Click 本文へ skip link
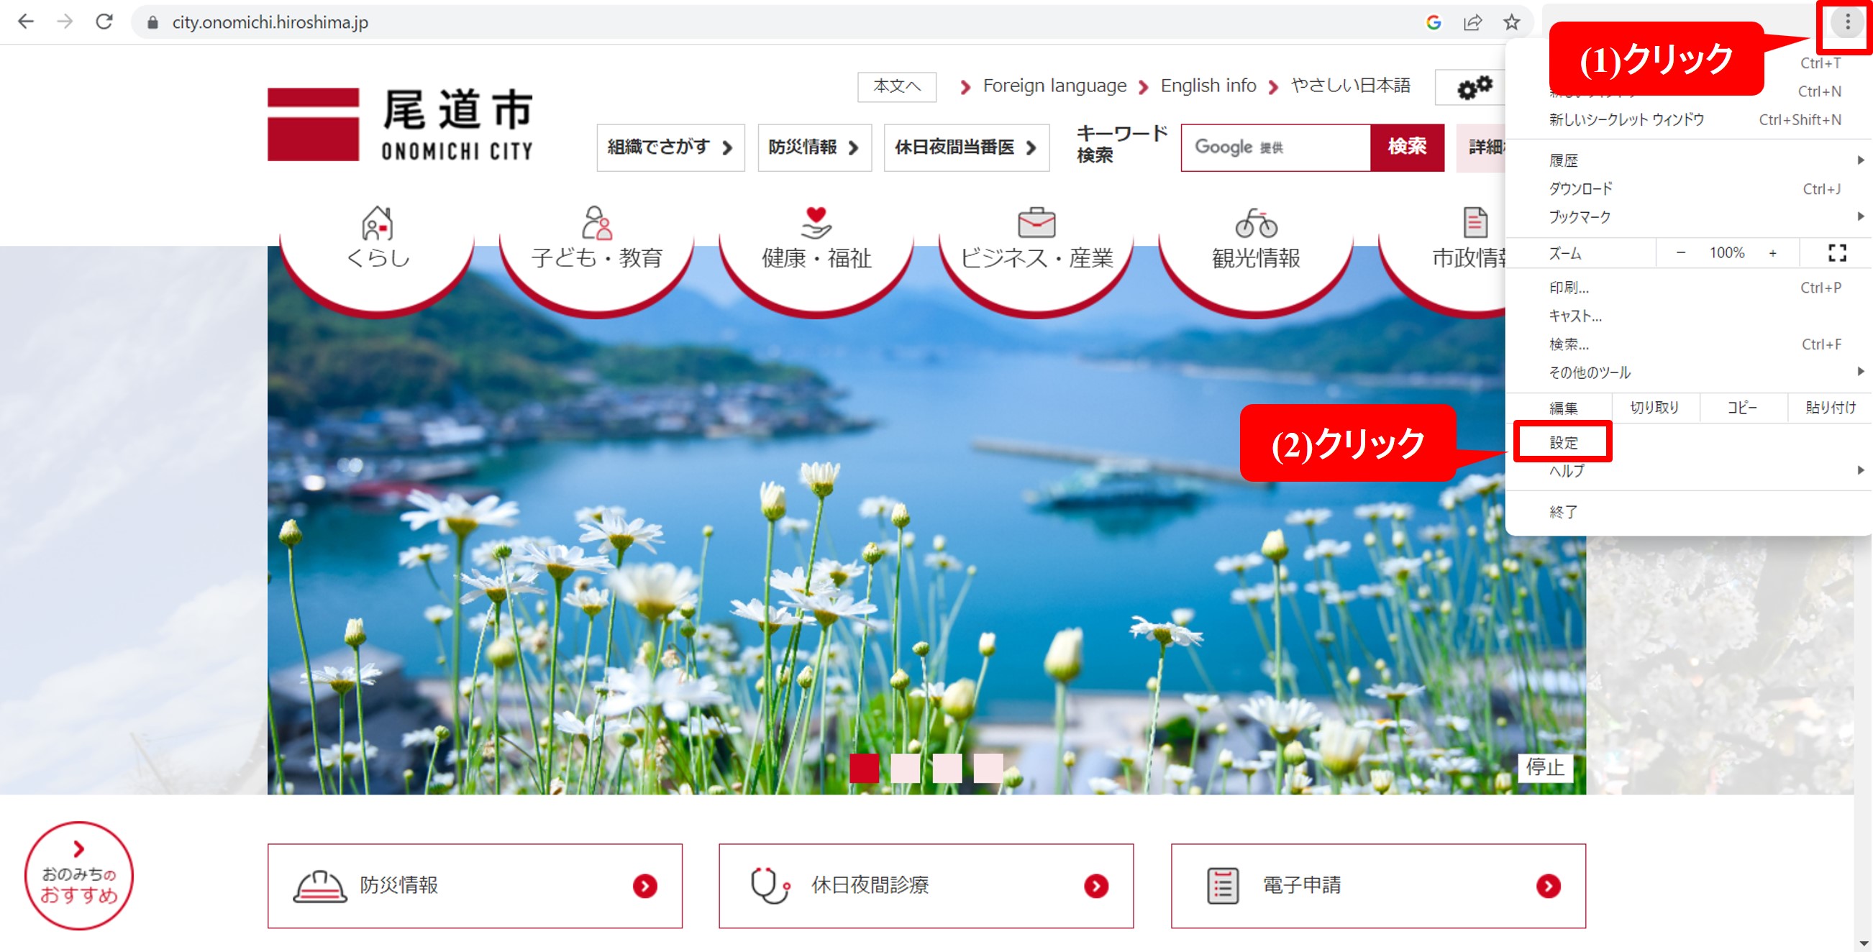The width and height of the screenshot is (1873, 952). point(896,86)
